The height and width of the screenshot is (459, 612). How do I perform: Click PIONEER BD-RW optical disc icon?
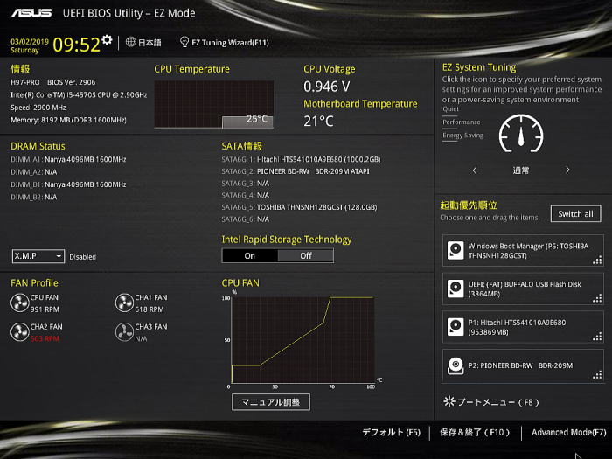456,365
